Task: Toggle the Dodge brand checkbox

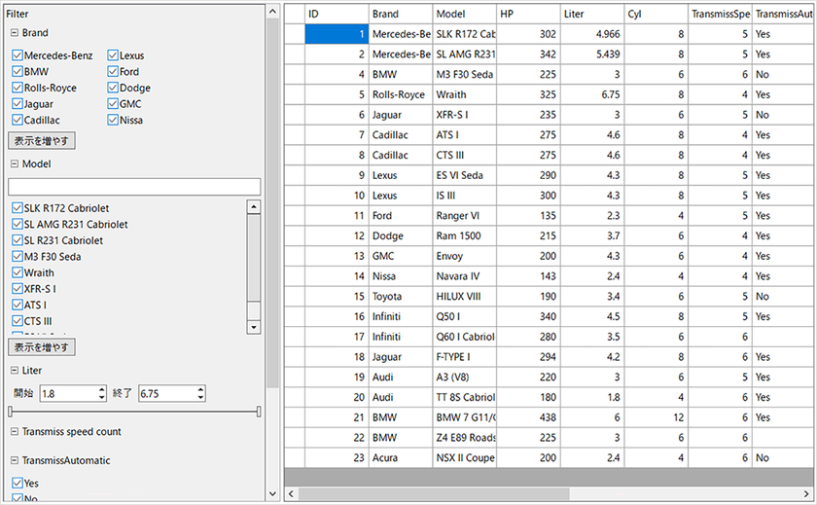Action: click(113, 88)
